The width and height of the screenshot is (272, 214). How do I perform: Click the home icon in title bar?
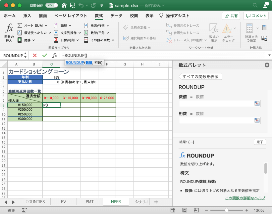pos(64,5)
